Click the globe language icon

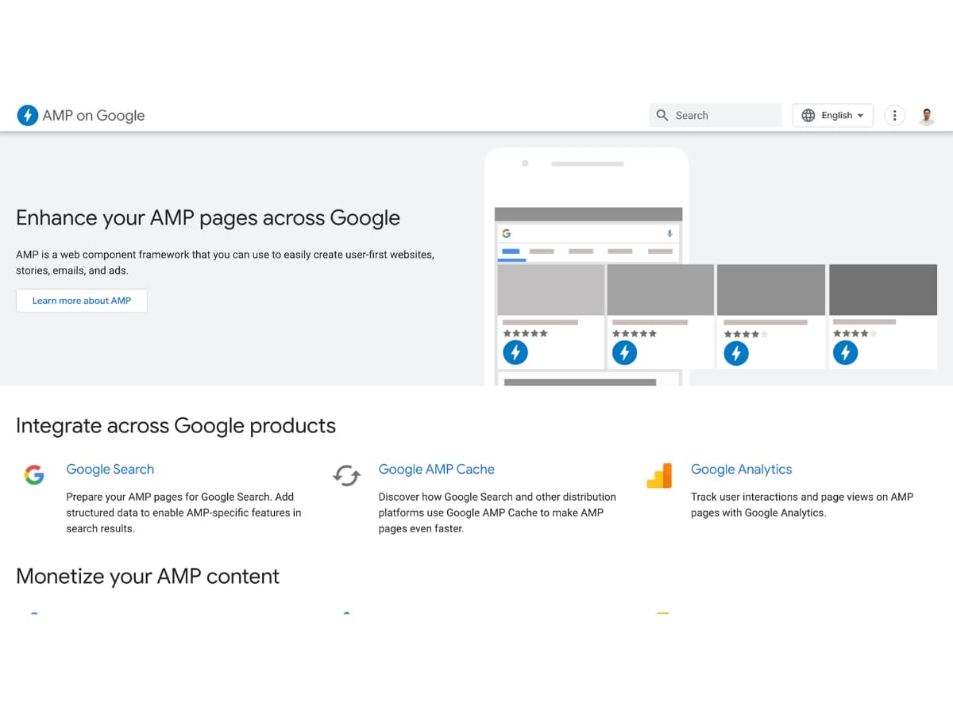808,116
